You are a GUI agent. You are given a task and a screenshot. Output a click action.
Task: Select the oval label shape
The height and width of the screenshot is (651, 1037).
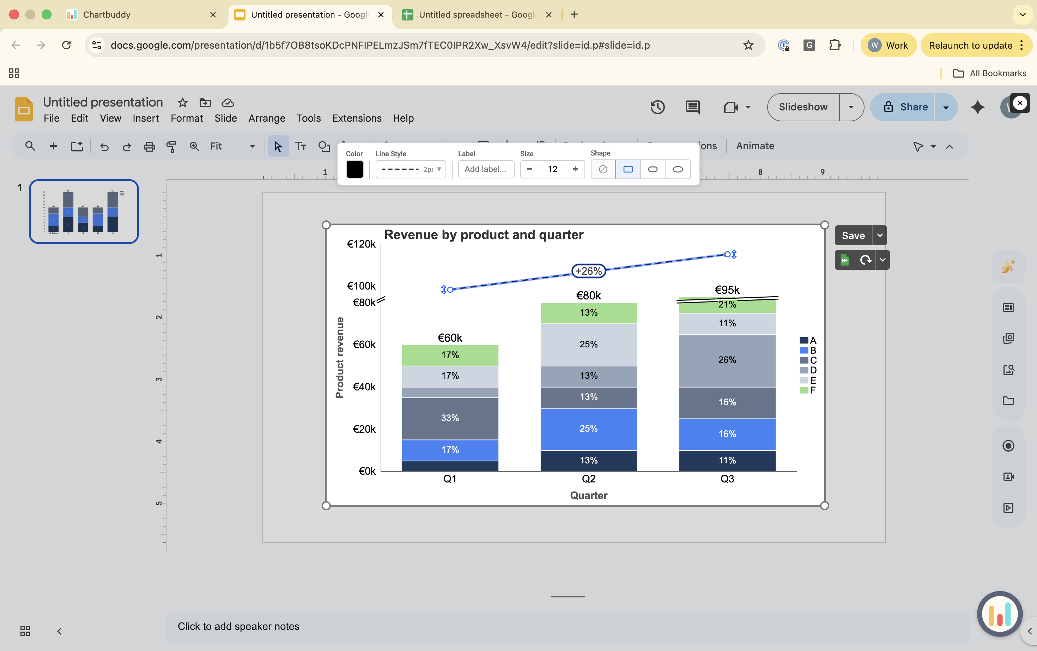tap(678, 169)
